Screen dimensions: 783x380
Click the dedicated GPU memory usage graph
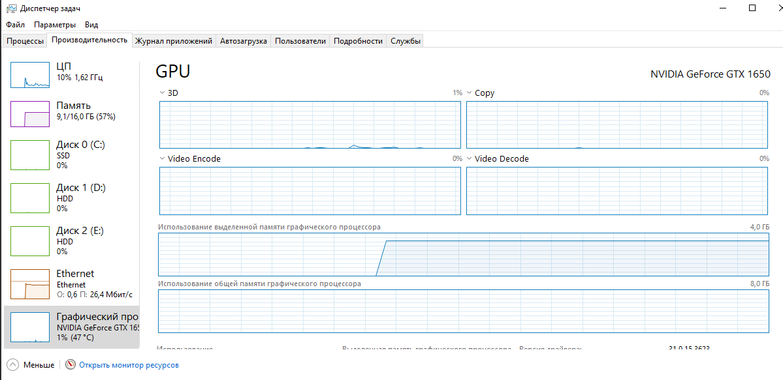[x=464, y=254]
